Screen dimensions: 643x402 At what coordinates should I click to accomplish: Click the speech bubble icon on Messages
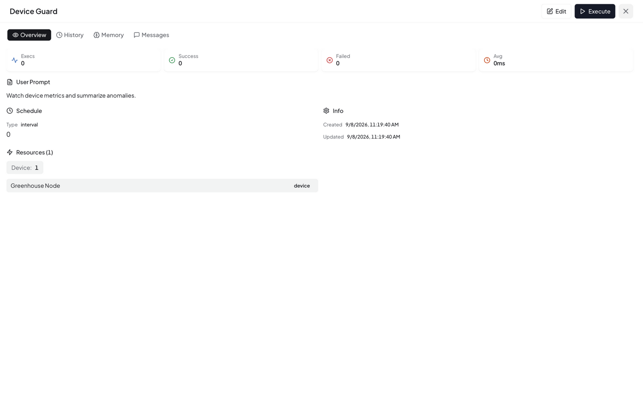(x=137, y=35)
